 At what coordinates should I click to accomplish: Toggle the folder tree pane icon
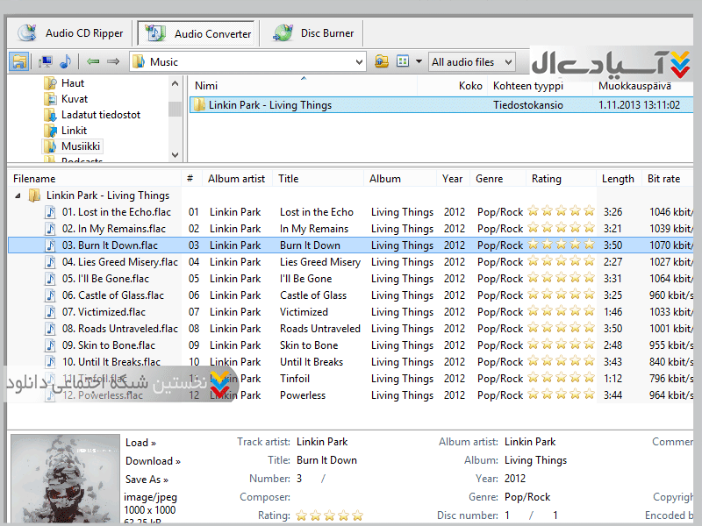pos(19,61)
